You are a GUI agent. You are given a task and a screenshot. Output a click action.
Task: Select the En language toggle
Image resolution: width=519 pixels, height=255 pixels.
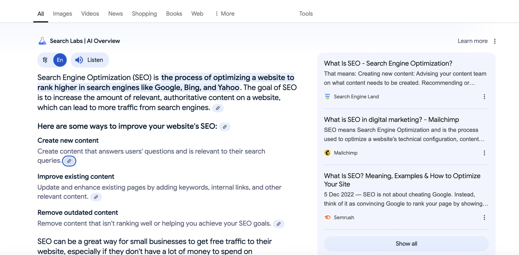click(x=60, y=60)
